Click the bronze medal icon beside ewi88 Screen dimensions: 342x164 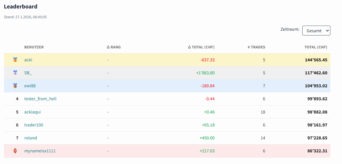point(15,86)
